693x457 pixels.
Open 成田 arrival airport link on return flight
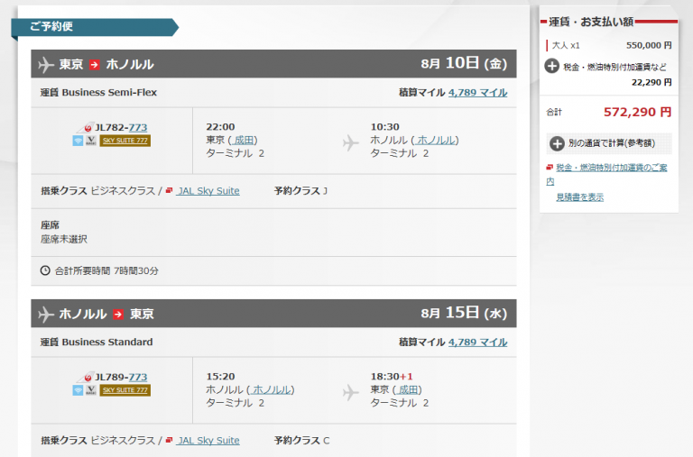tap(408, 389)
